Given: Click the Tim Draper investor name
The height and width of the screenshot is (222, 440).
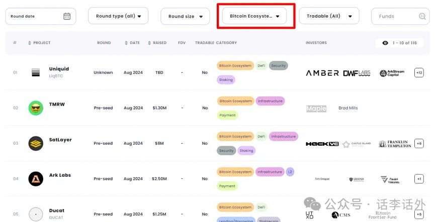Looking at the screenshot, I should [322, 179].
